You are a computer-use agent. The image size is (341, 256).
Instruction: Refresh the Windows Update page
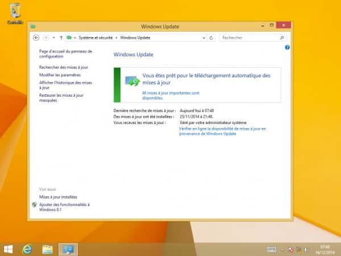[211, 38]
